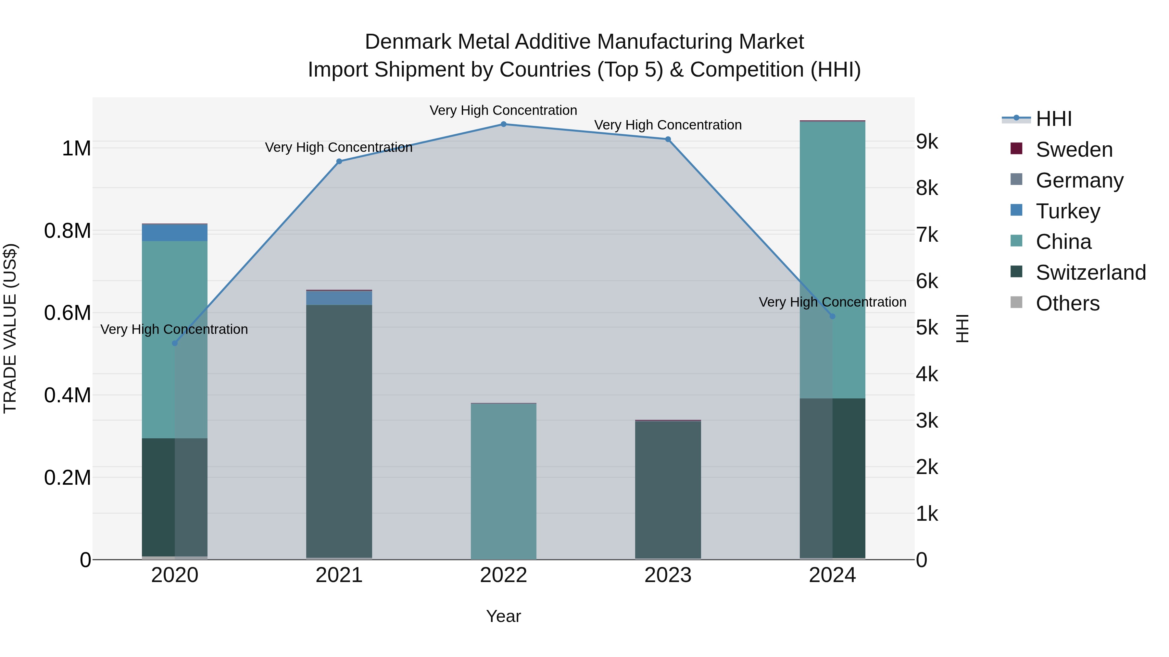
Task: Click the 9k tick on HHI axis
Action: [x=927, y=142]
